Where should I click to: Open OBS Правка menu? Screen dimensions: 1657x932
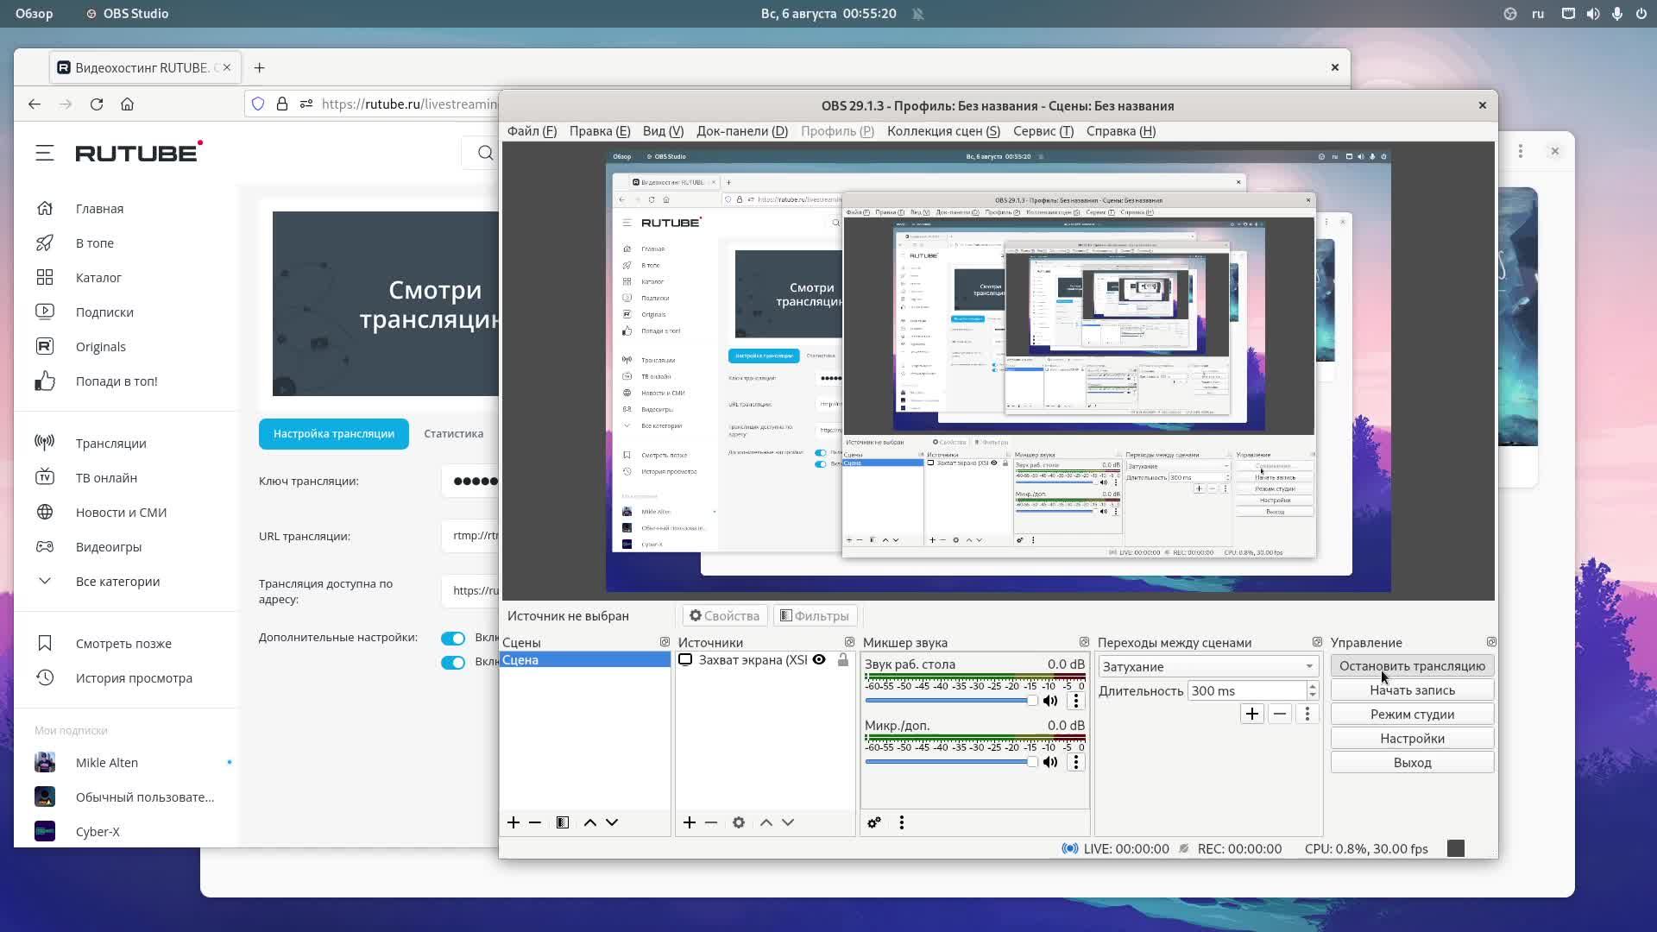(600, 131)
